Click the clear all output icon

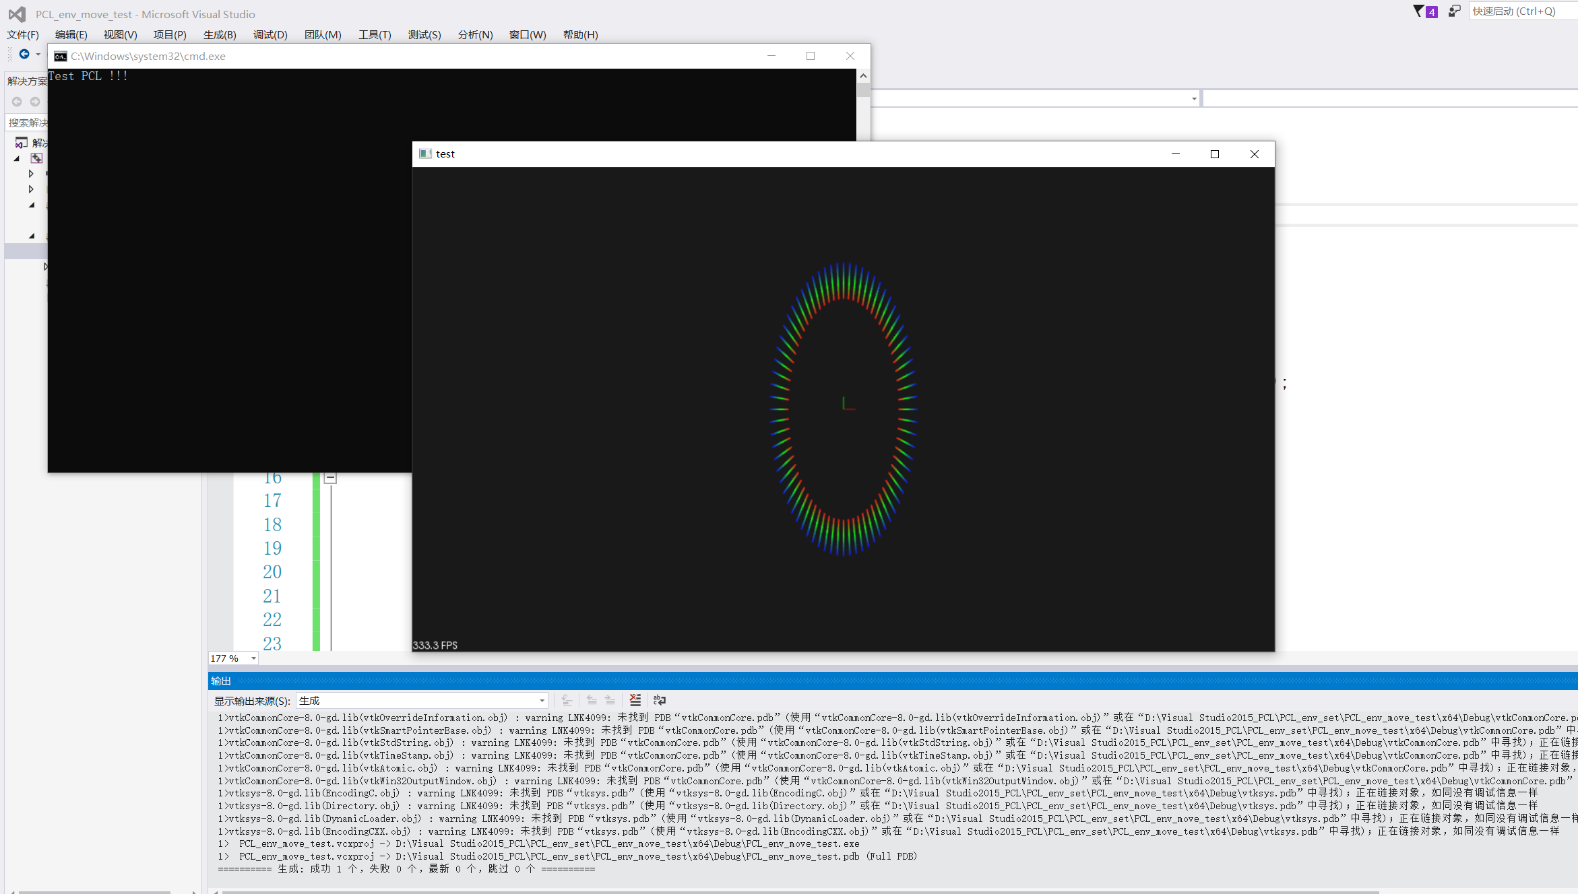click(635, 700)
